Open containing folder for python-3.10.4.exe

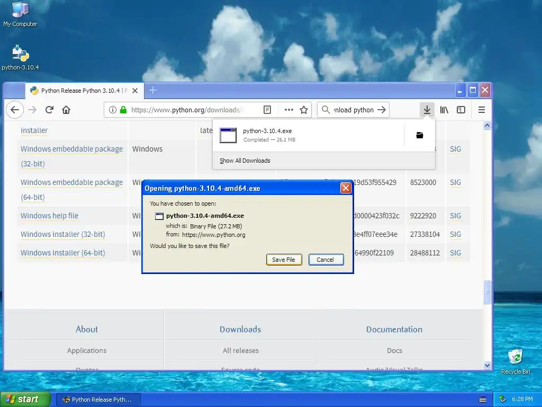(x=420, y=135)
